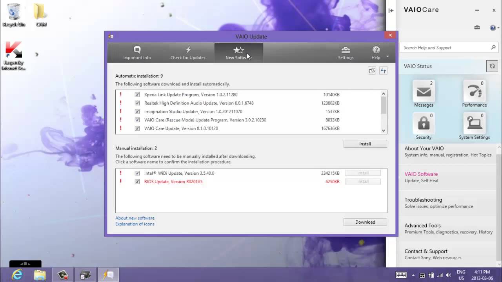The height and width of the screenshot is (282, 502).
Task: Click the update history clock icon
Action: 372,70
